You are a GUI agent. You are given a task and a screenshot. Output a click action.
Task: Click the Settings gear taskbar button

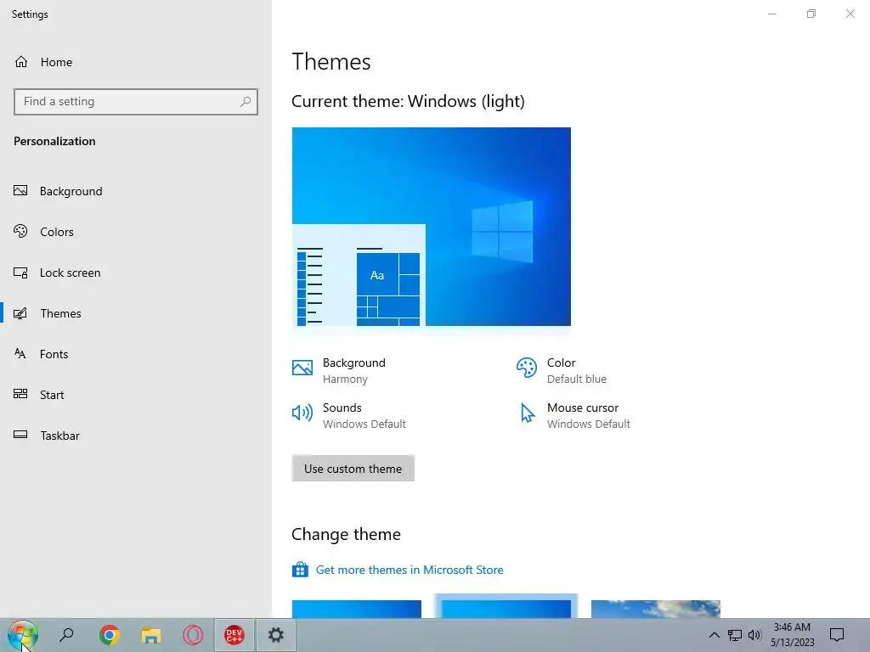tap(276, 635)
